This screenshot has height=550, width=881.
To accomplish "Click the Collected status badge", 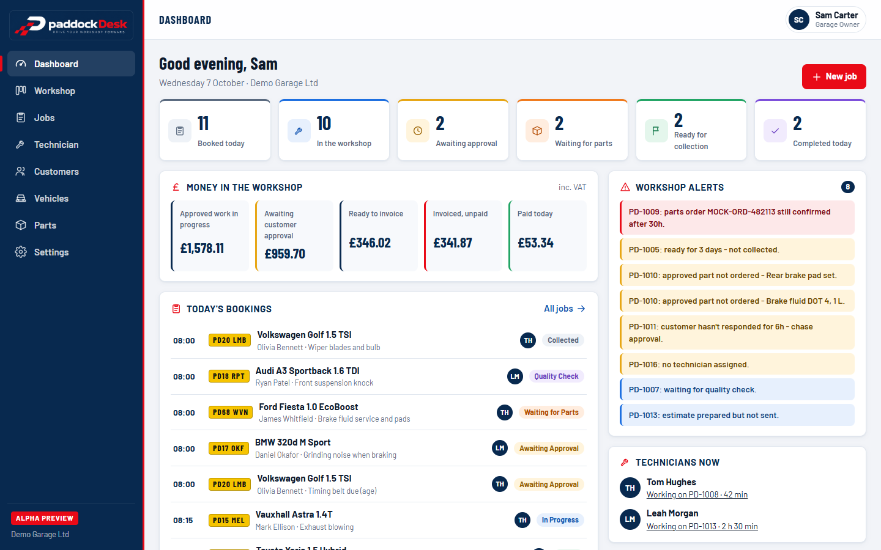I will tap(563, 340).
